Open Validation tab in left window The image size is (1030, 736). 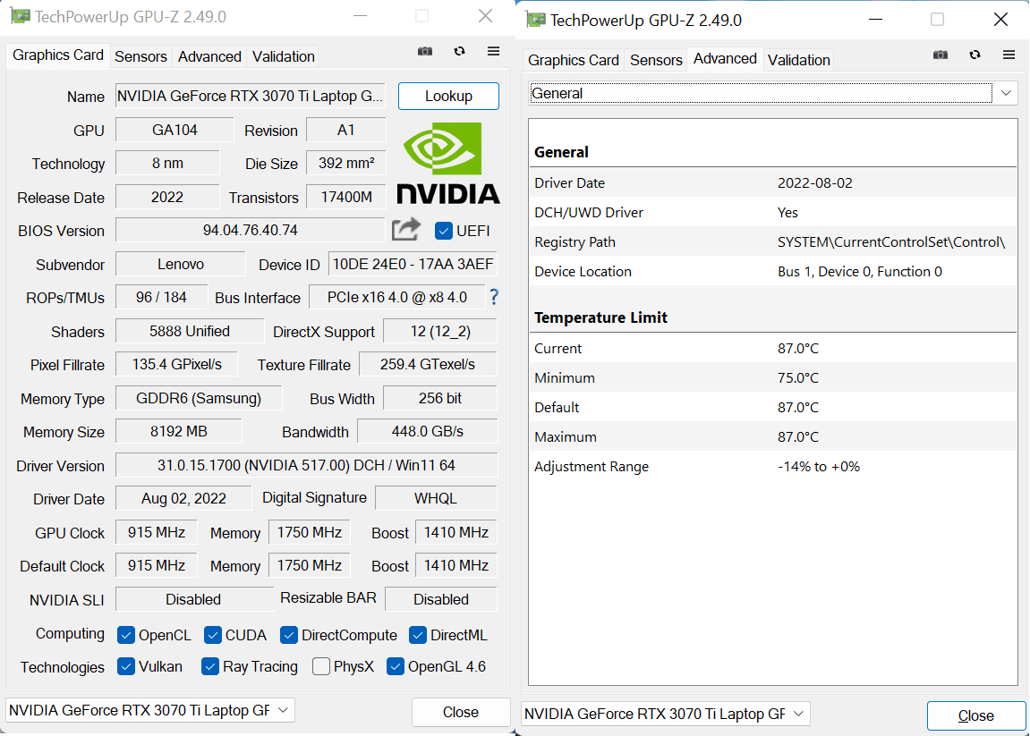[x=283, y=56]
